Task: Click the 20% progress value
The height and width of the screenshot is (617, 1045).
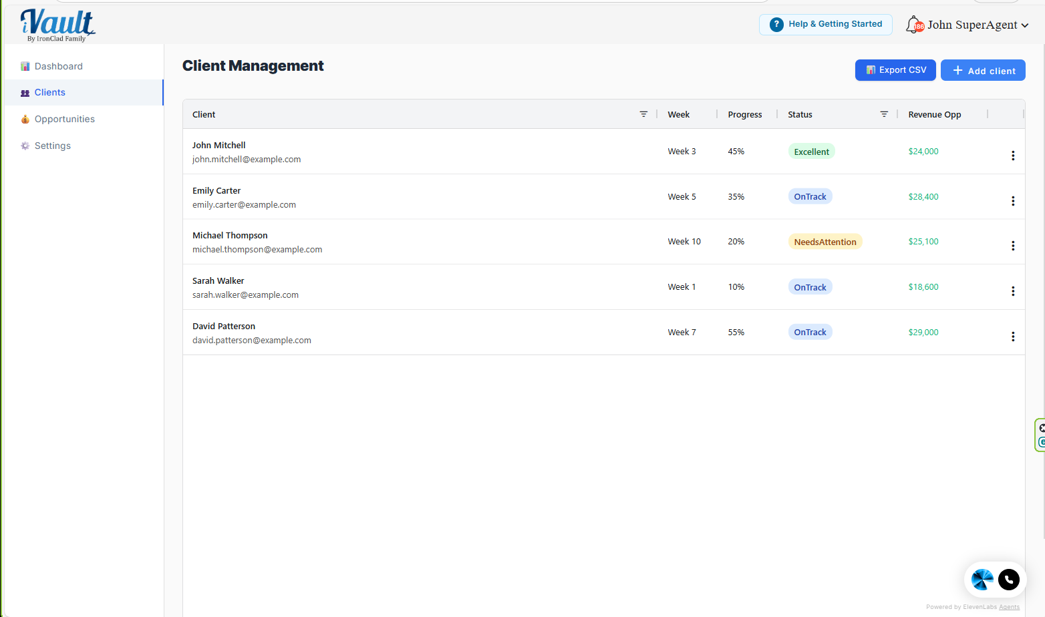Action: (x=736, y=242)
